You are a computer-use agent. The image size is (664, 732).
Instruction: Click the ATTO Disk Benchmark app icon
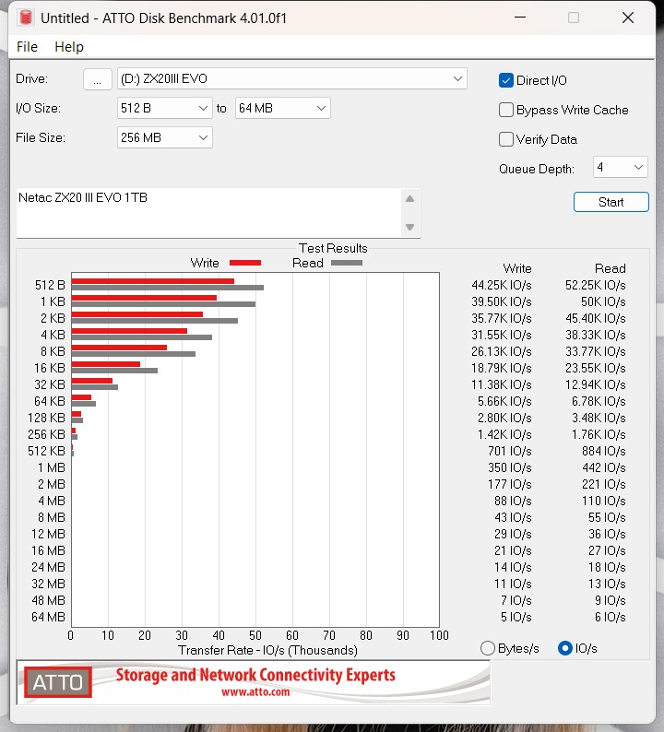click(x=26, y=18)
